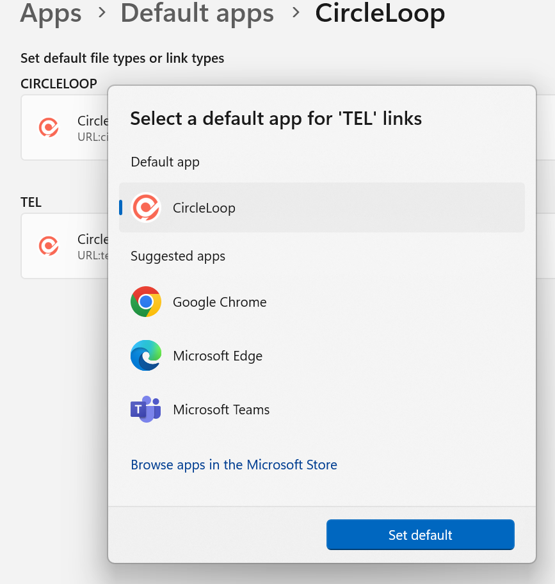Click the 'Select a default app' dialog heading
555x584 pixels.
click(x=276, y=118)
